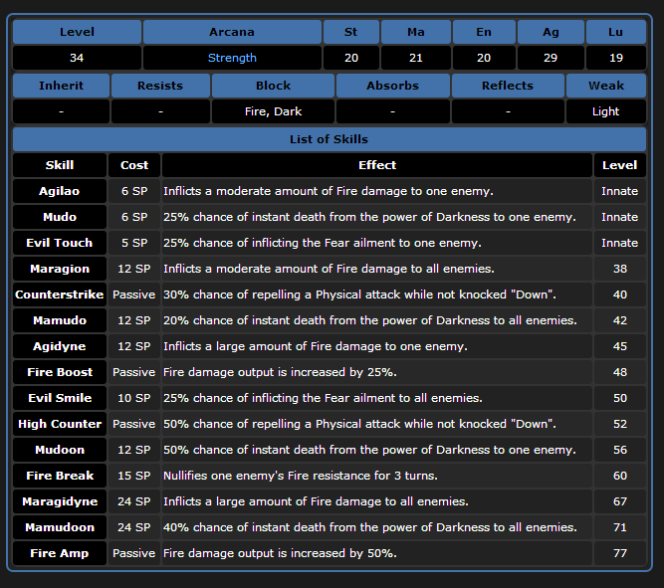Select the High Counter skill name

(60, 424)
